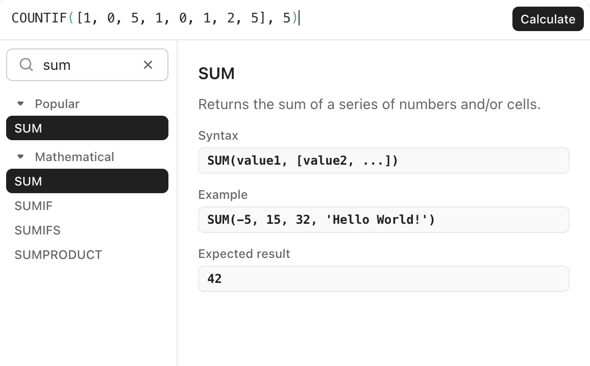Viewport: 590px width, 366px height.
Task: Open the SUMPRODUCT function entry
Action: click(58, 254)
